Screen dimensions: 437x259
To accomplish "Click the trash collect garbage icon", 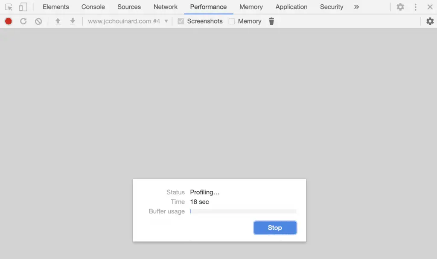I will pyautogui.click(x=271, y=21).
